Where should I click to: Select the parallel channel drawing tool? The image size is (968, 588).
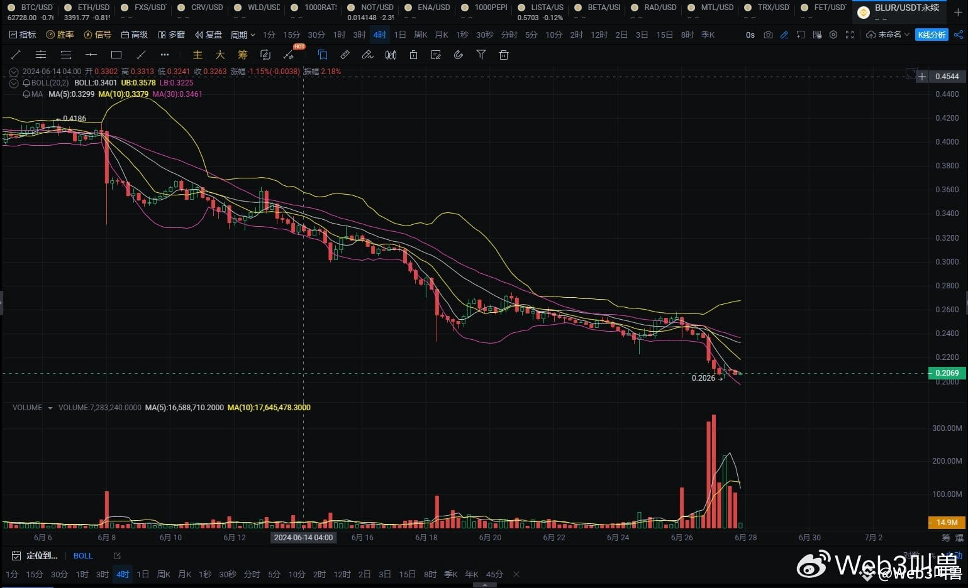point(41,55)
